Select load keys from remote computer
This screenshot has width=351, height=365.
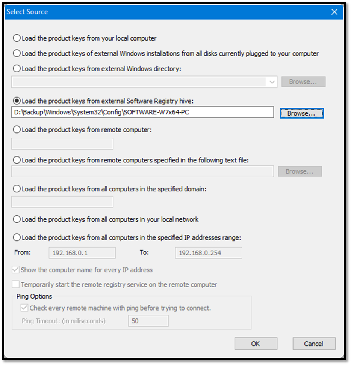17,129
